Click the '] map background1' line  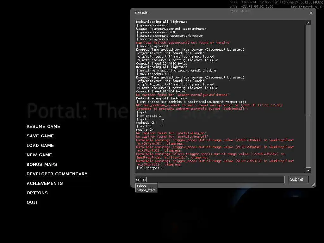click(x=152, y=46)
